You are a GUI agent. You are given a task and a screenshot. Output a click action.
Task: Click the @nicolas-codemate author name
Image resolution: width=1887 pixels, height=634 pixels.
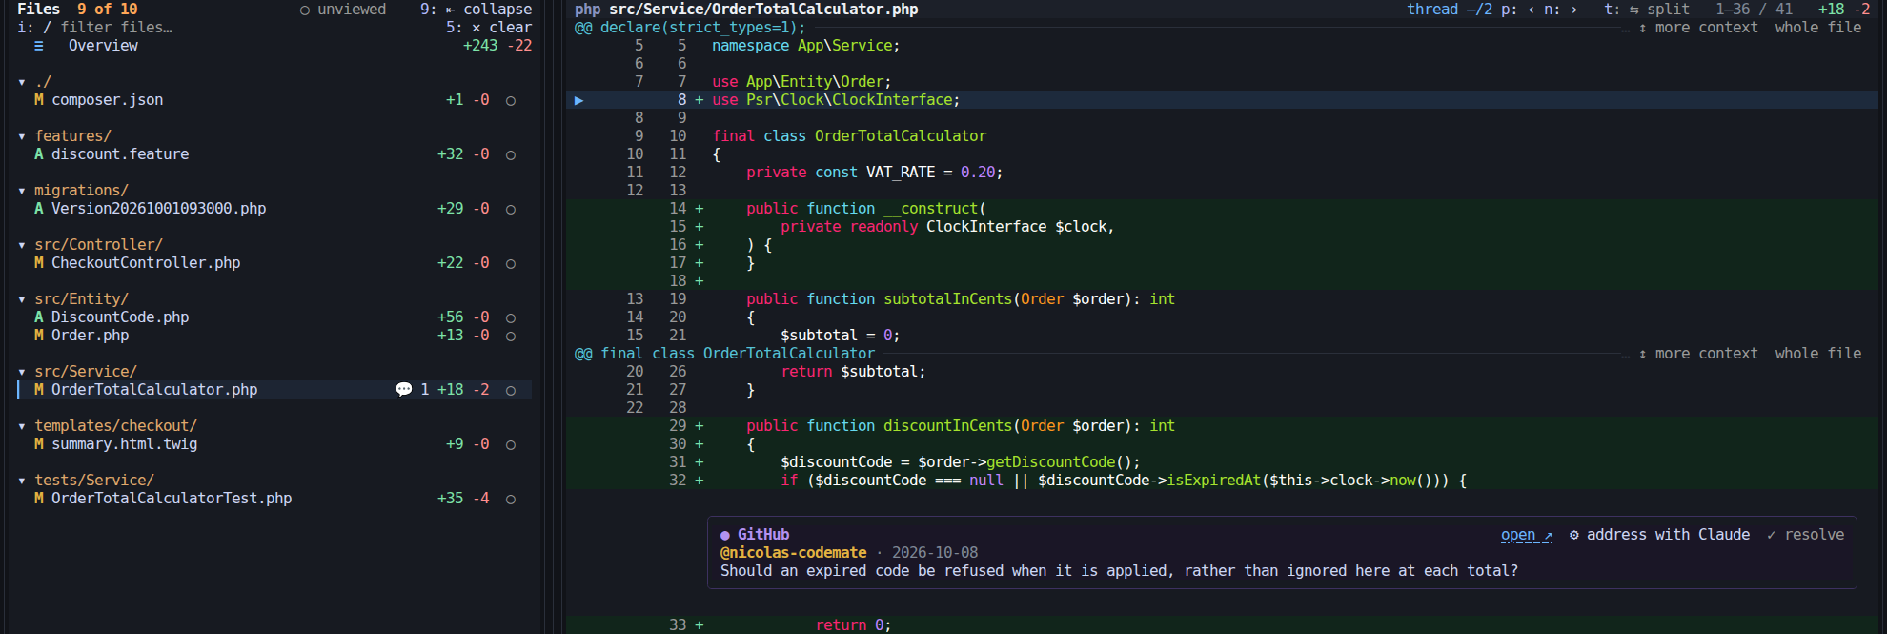pyautogui.click(x=794, y=553)
